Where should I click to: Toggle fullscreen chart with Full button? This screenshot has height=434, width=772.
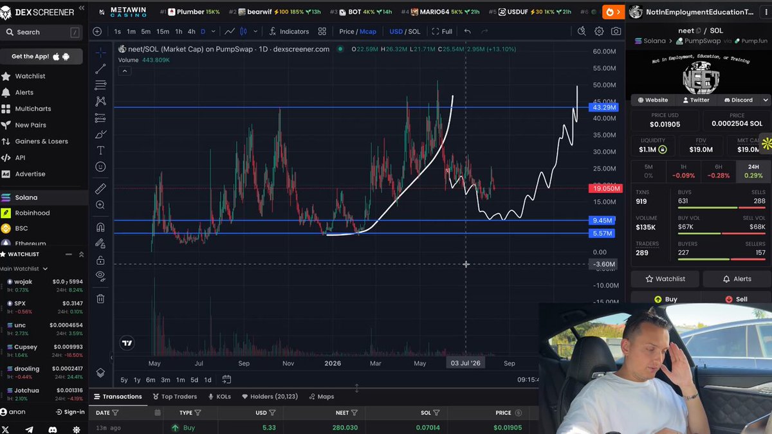442,32
